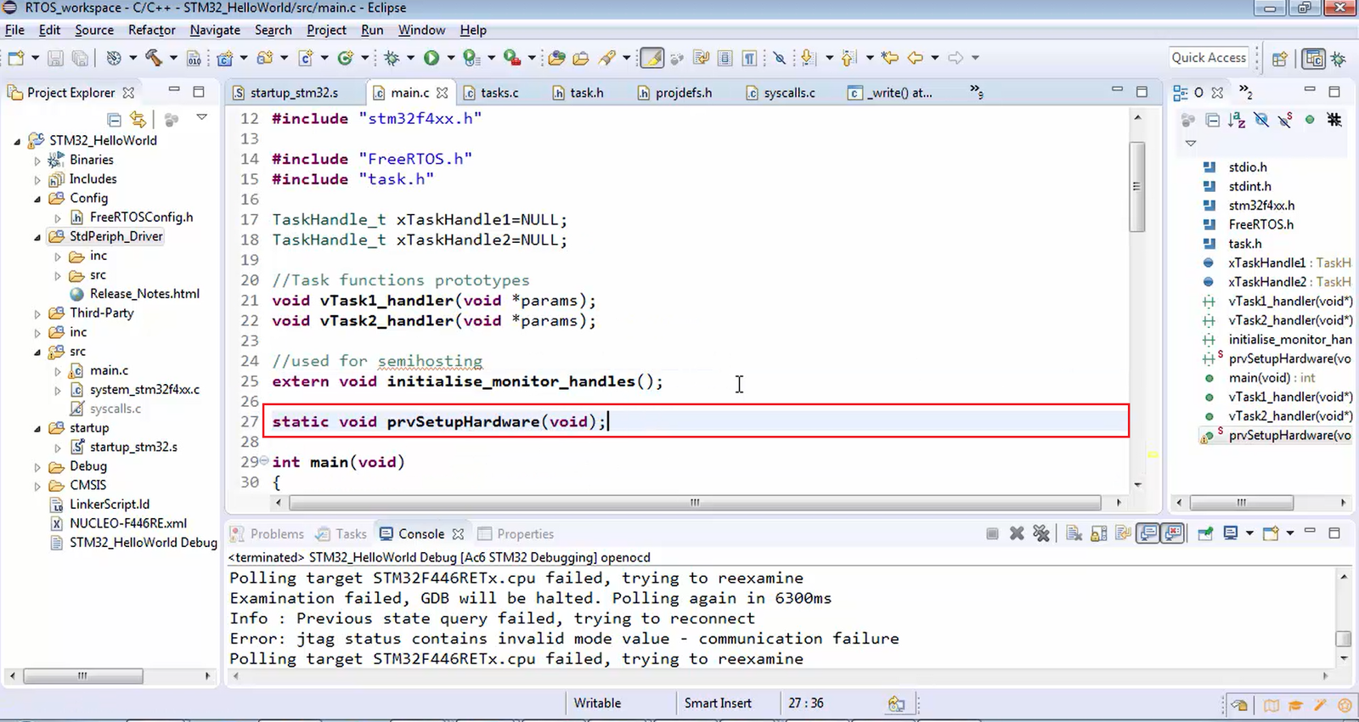Click the New file toolbar icon
Screen dimensions: 1359x722
click(x=16, y=58)
